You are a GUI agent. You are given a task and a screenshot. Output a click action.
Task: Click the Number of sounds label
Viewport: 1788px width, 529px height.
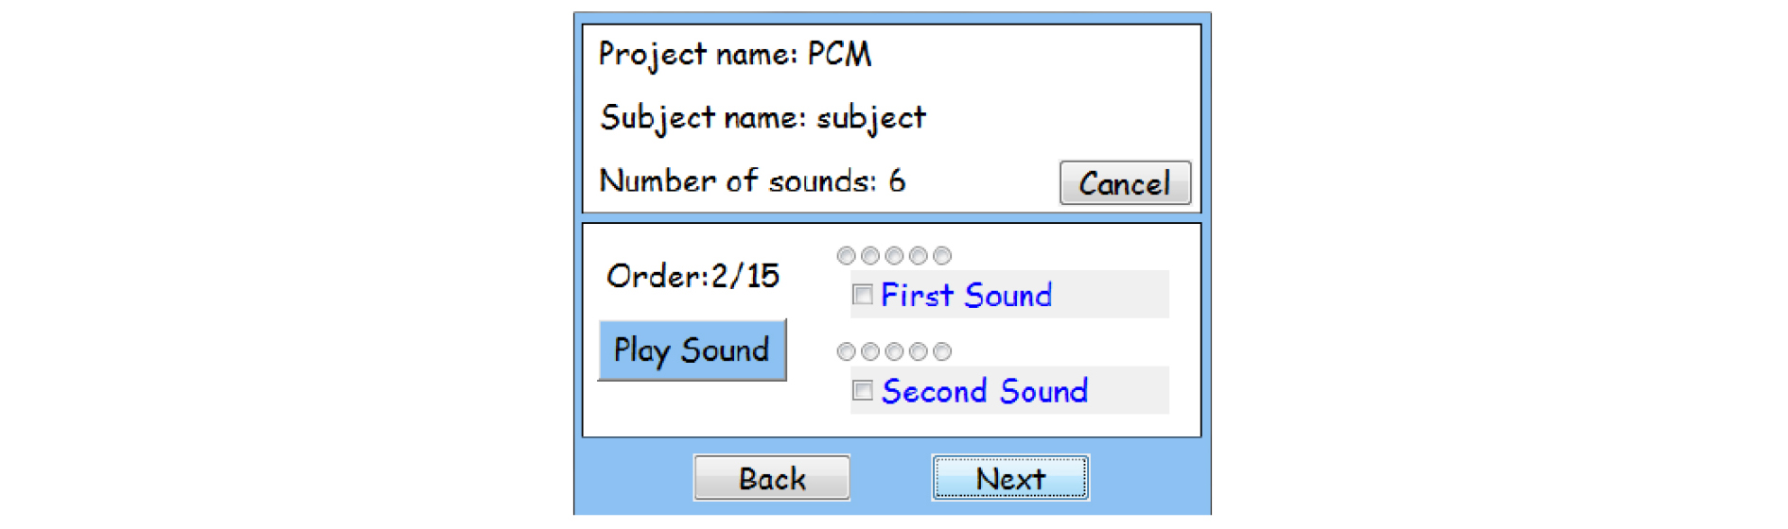(x=752, y=180)
